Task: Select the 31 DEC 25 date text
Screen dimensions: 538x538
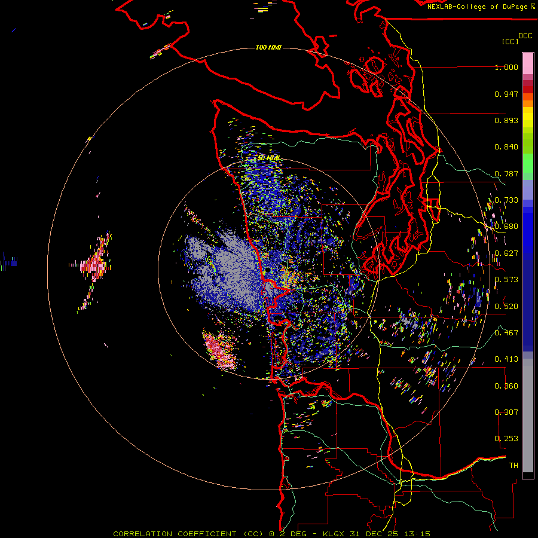Action: click(x=375, y=534)
